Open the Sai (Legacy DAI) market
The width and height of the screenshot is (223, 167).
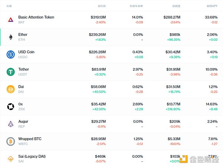coord(111,158)
